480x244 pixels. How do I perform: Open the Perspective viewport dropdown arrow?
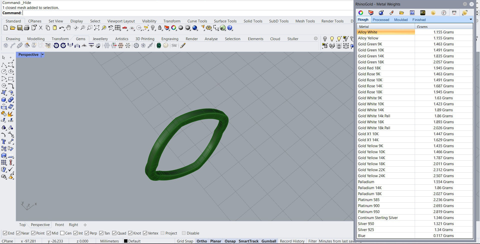click(42, 55)
